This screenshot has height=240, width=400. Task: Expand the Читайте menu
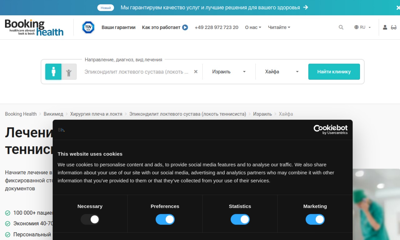pyautogui.click(x=279, y=27)
